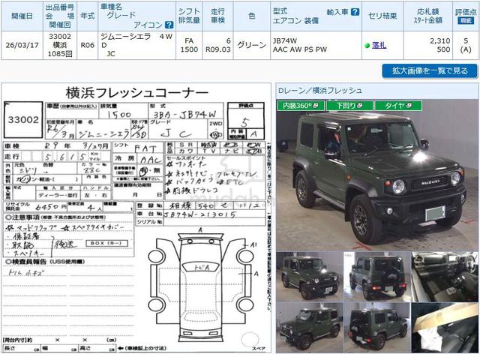This screenshot has height=354, width=480.
Task: Select the bottom-row front angle thumbnail
Action: (x=309, y=328)
